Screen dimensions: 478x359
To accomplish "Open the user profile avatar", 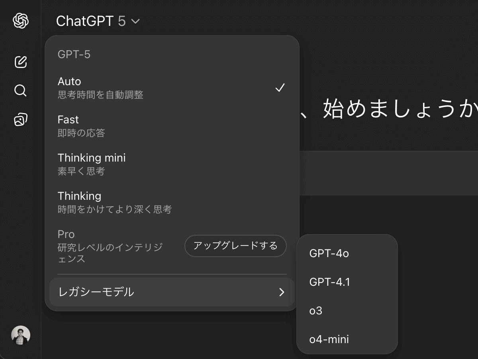I will coord(21,336).
